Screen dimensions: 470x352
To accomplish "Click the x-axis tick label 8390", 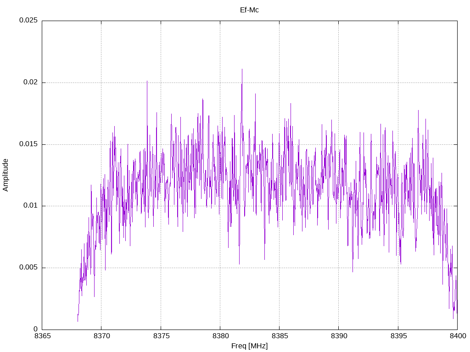I will 339,336.
